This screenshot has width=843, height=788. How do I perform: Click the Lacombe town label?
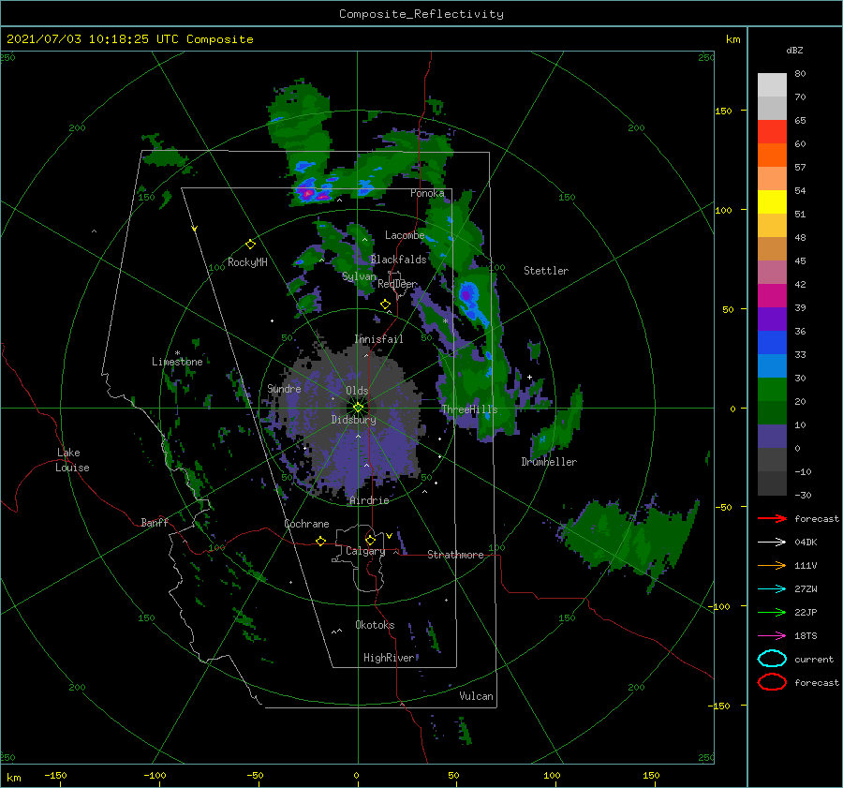(405, 235)
